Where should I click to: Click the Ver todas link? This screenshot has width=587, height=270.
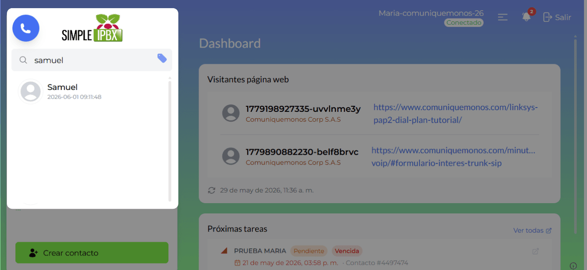click(532, 231)
